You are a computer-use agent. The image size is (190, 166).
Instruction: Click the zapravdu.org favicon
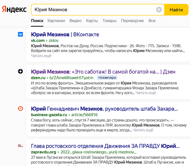[x=20, y=146]
